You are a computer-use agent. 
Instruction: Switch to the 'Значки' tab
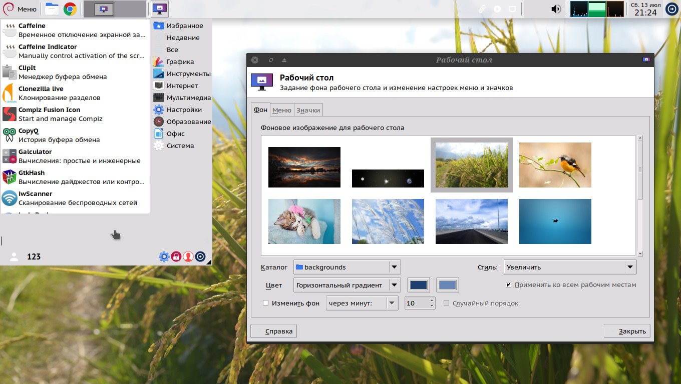[x=308, y=110]
